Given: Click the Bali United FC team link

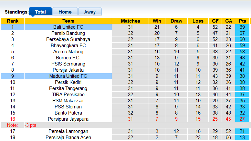Looking at the screenshot, I should click(68, 27).
